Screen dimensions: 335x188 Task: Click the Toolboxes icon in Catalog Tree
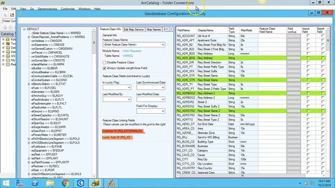point(8,43)
